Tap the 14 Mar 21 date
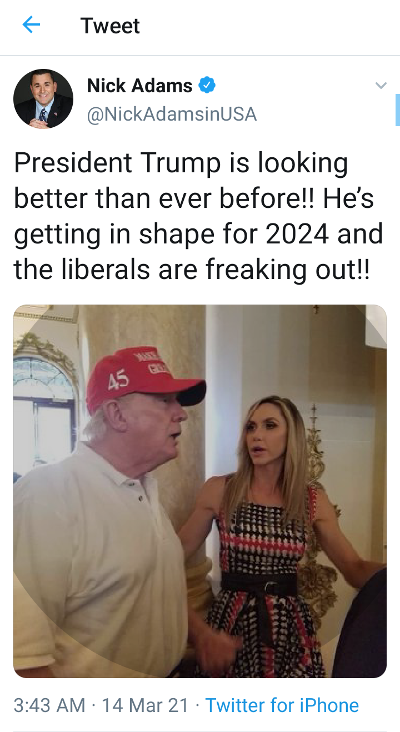Image resolution: width=400 pixels, height=732 pixels. [146, 705]
